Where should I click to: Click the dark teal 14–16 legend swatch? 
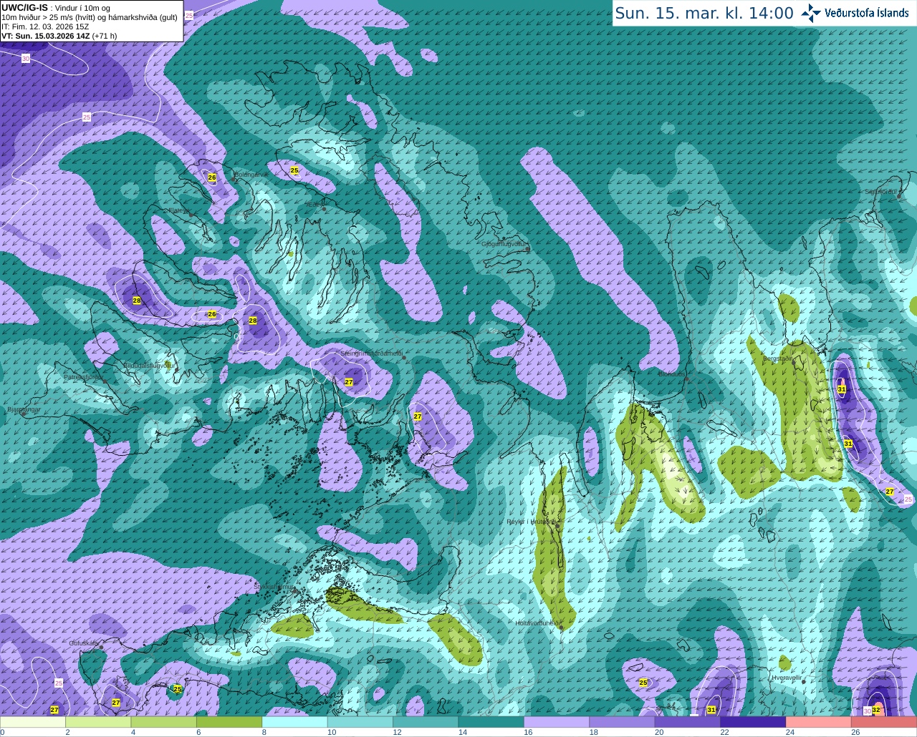point(491,722)
